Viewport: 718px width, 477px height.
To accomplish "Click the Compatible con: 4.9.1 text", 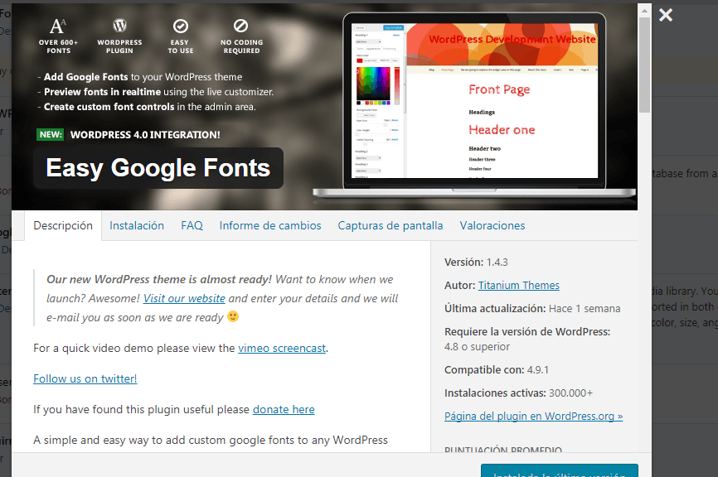I will click(497, 369).
